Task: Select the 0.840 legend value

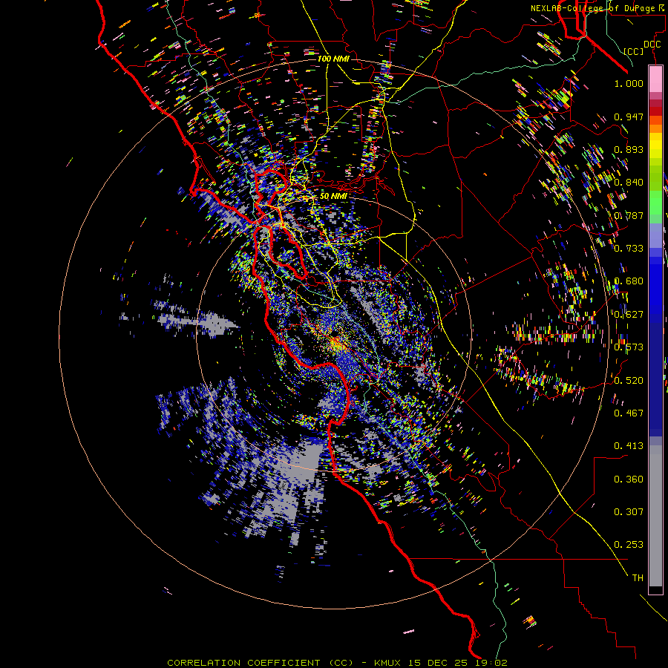Action: point(629,183)
